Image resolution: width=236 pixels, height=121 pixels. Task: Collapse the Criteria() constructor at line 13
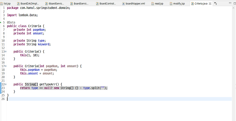[6, 52]
